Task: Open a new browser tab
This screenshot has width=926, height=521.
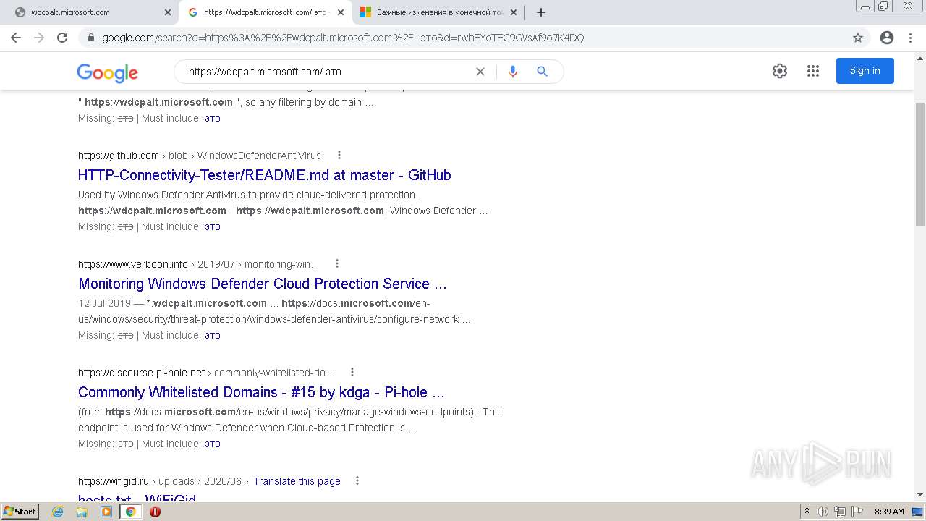Action: 541,12
